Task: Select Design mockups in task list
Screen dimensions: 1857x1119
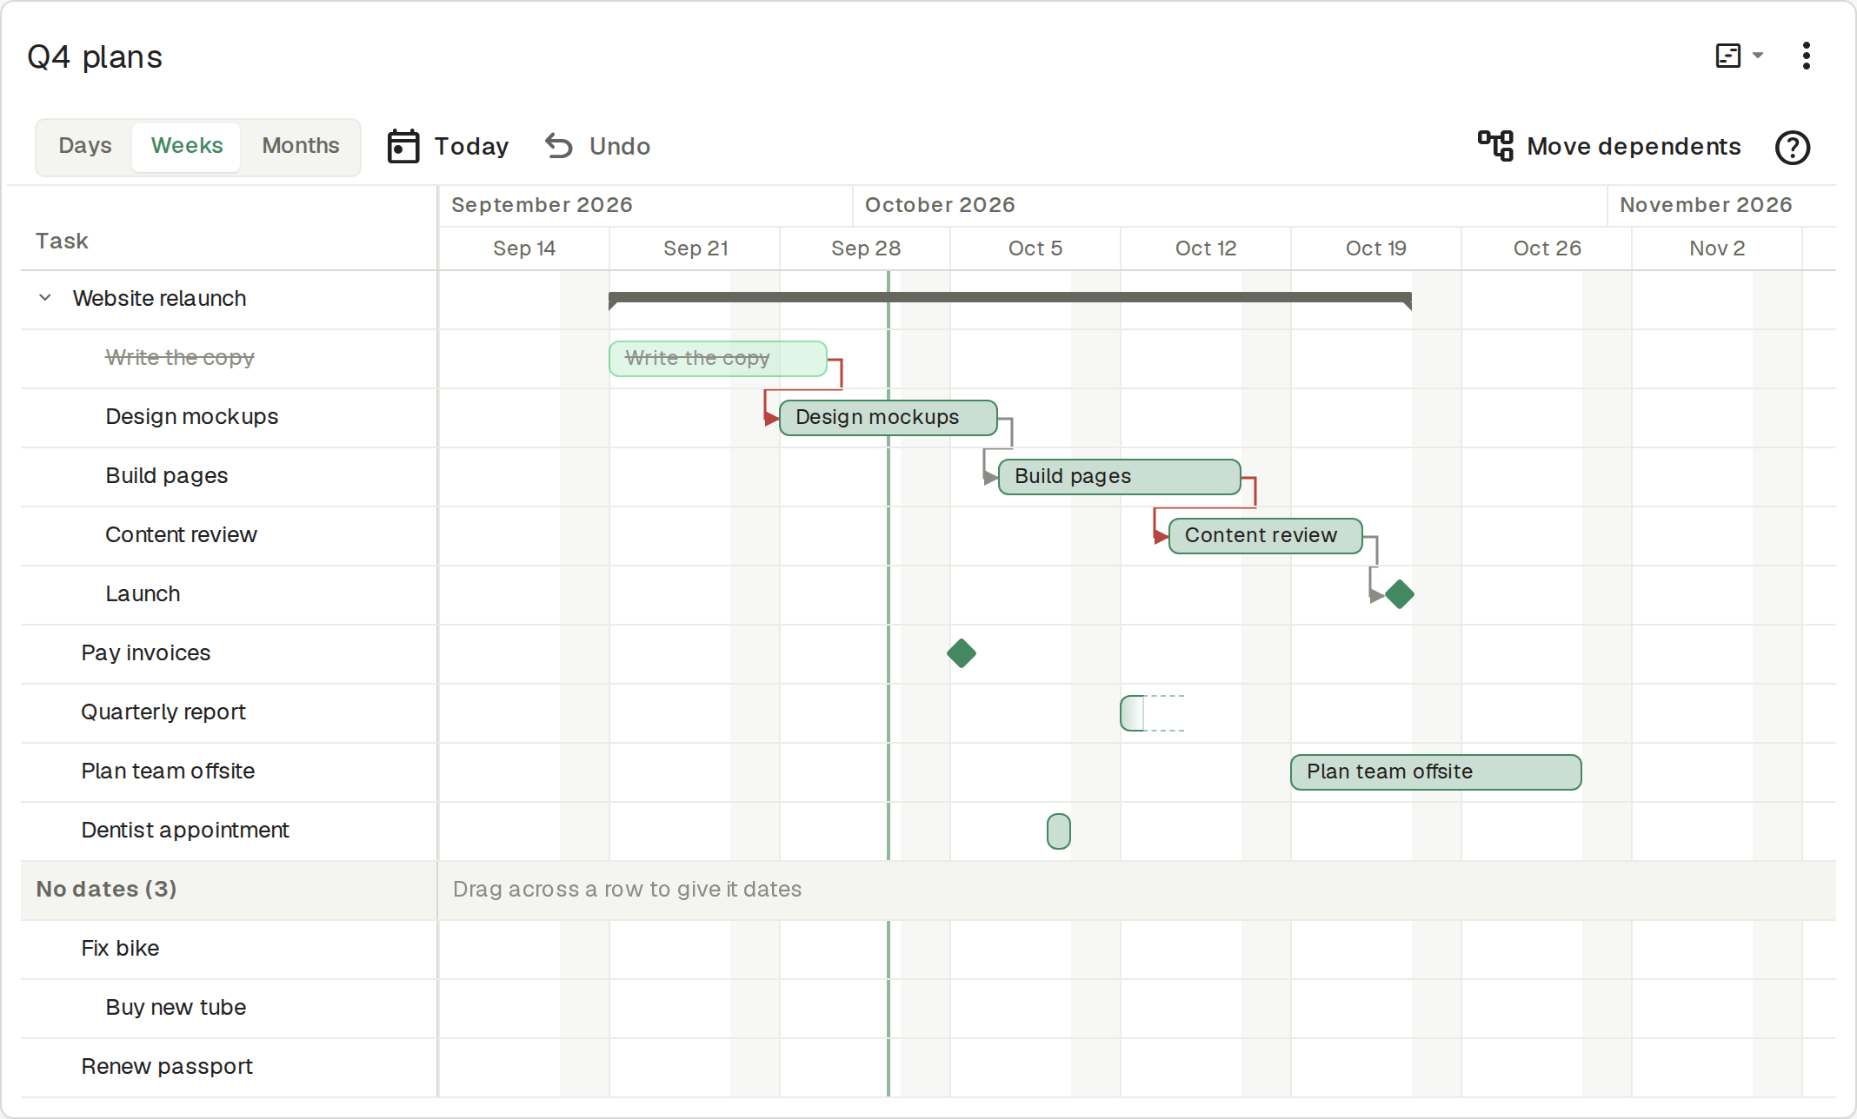Action: (192, 416)
